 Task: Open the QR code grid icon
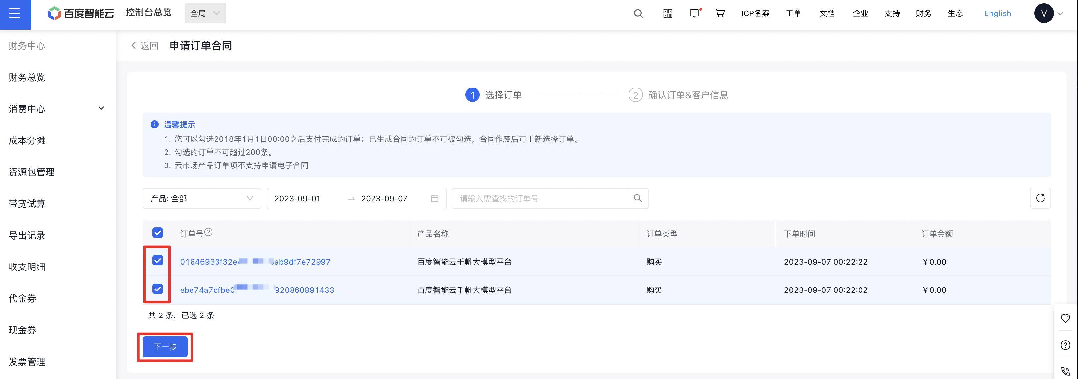click(668, 13)
